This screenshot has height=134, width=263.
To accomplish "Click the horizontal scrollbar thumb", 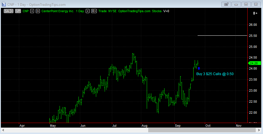I will click(202, 130).
